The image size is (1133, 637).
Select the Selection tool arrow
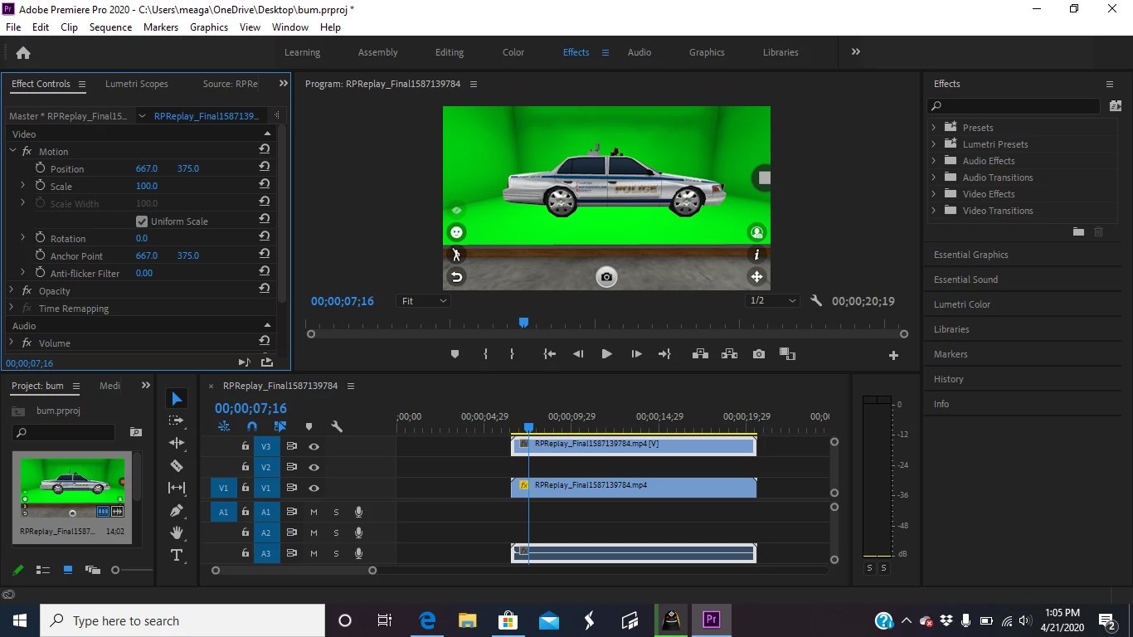click(177, 399)
